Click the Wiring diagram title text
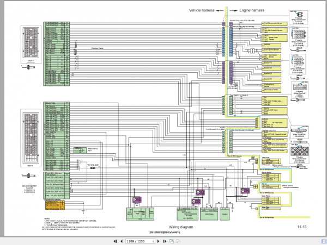327x245 pixels. (x=181, y=227)
